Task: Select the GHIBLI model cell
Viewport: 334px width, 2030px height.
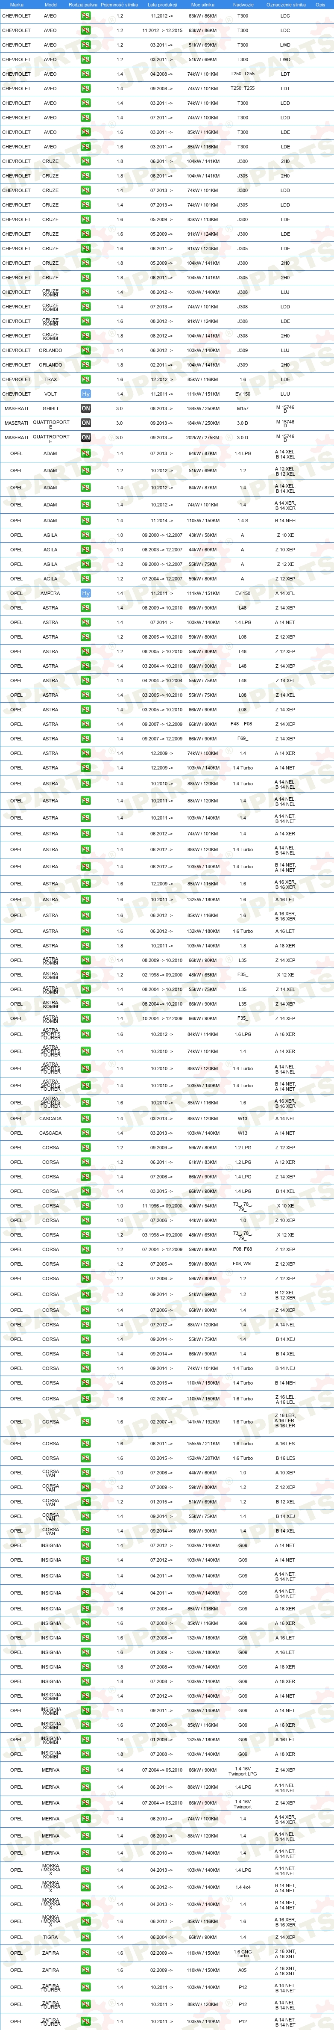Action: pos(50,408)
